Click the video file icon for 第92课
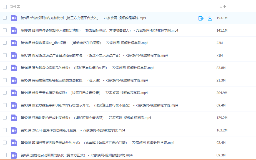Viewport: 256px width, 160px height. (x=14, y=118)
